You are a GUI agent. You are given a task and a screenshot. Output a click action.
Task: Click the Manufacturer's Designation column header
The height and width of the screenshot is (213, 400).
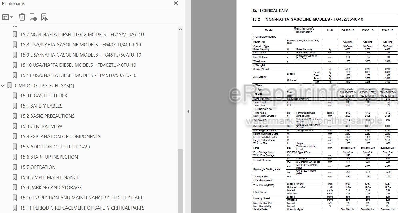[304, 30]
